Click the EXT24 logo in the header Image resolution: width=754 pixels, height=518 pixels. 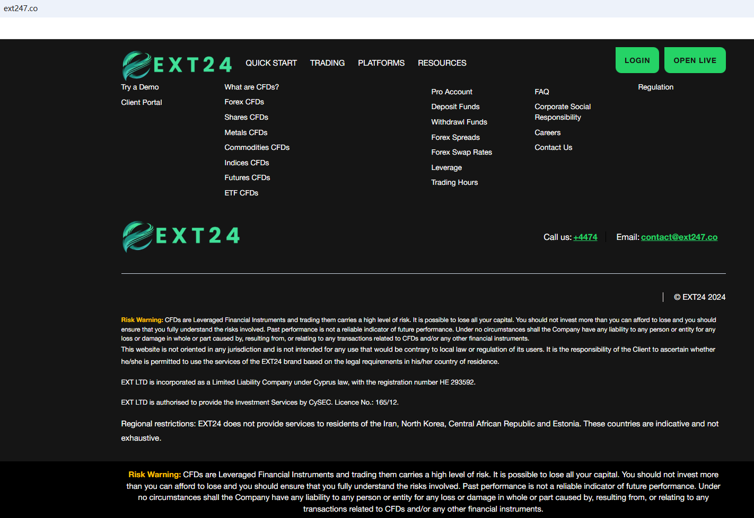tap(177, 65)
